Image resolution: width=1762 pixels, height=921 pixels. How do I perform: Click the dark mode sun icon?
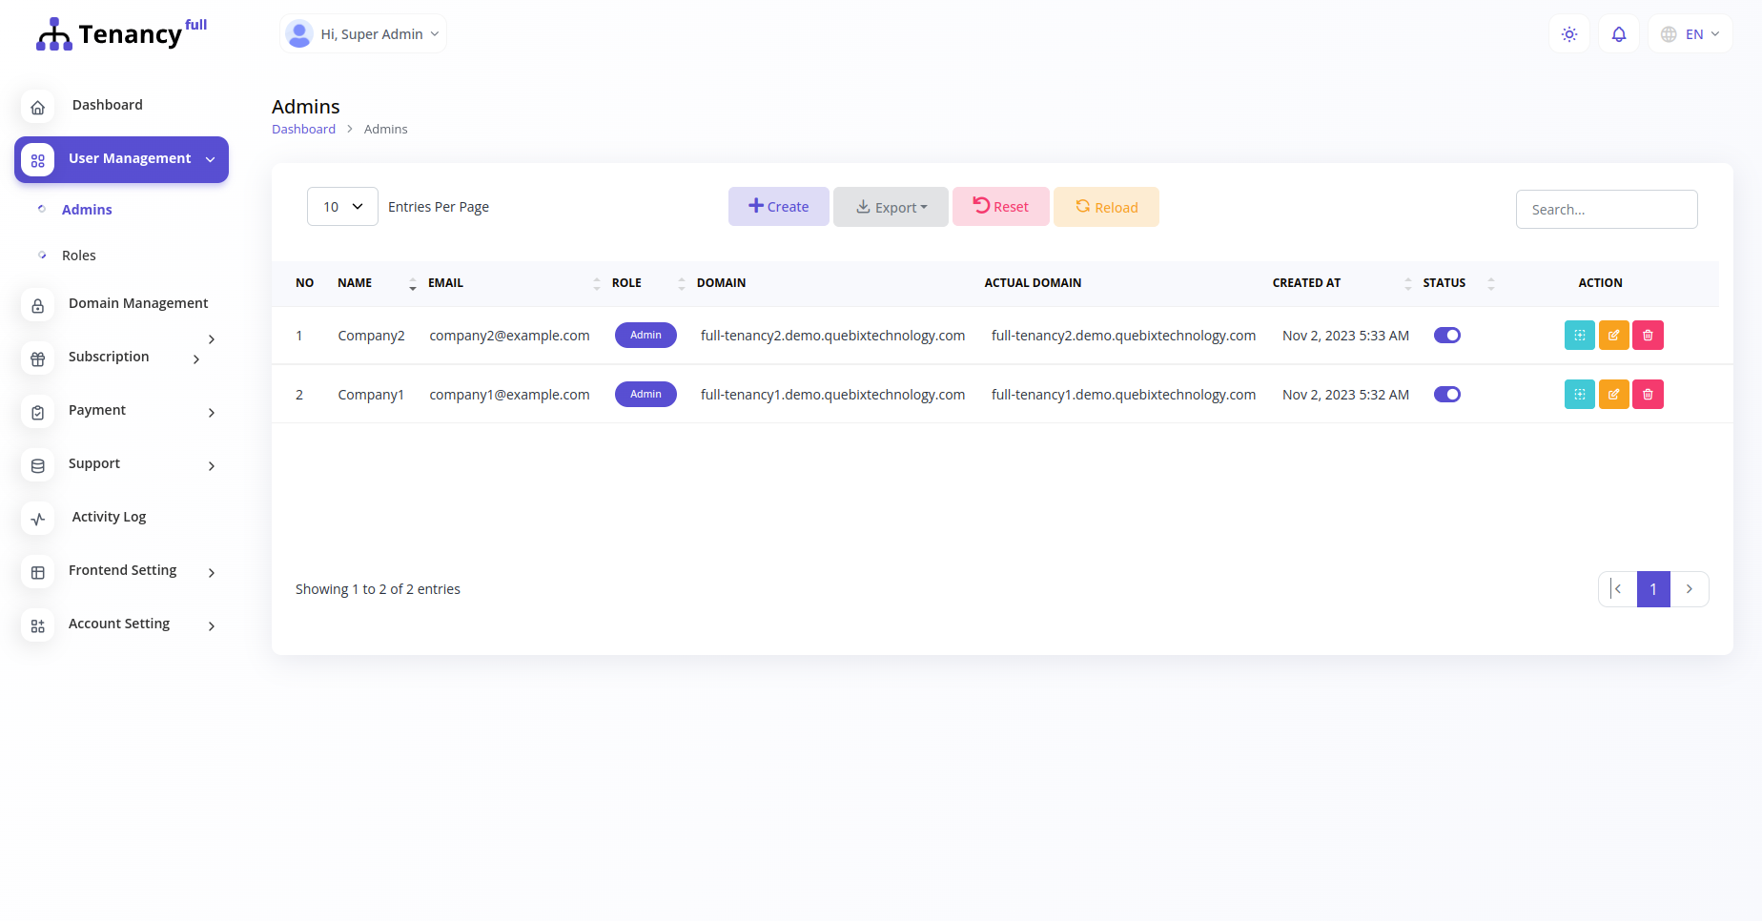(x=1569, y=33)
